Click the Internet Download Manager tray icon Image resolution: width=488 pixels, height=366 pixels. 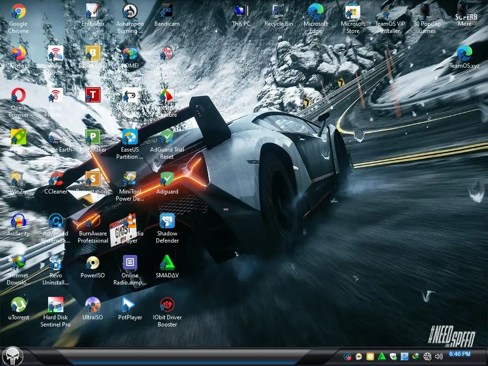click(416, 356)
